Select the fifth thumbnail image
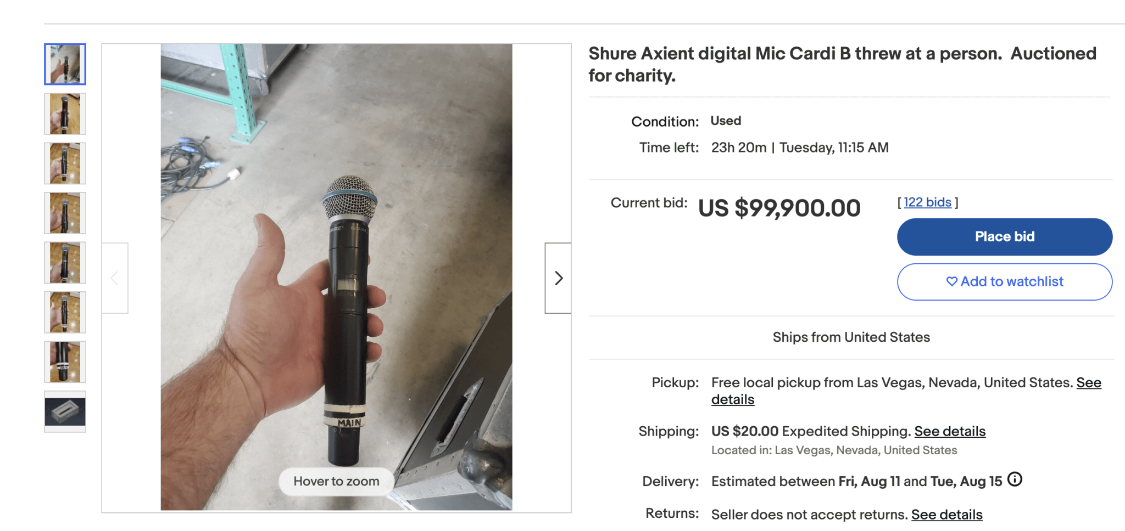Image resolution: width=1125 pixels, height=531 pixels. (x=65, y=263)
